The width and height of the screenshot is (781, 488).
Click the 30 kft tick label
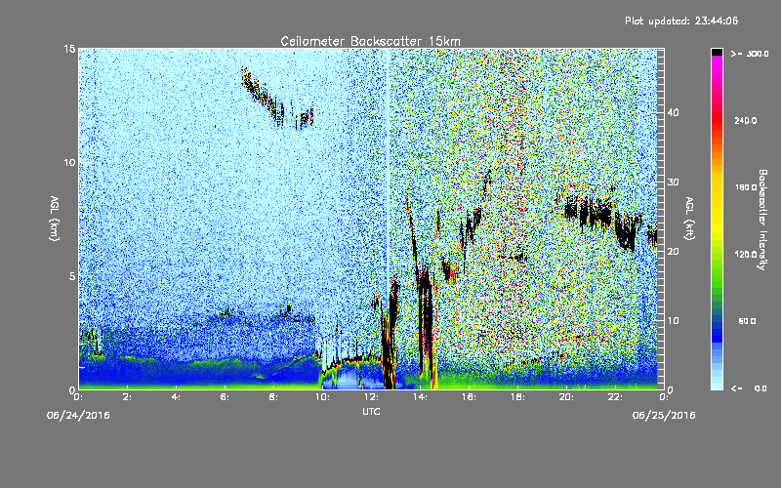point(673,183)
